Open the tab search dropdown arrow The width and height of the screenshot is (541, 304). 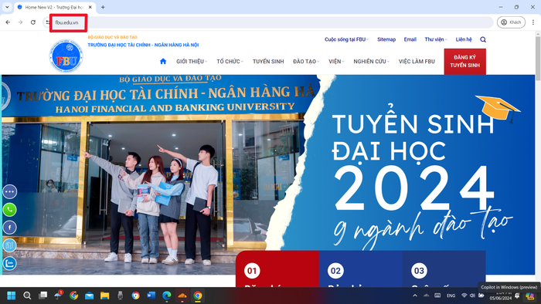pyautogui.click(x=7, y=7)
